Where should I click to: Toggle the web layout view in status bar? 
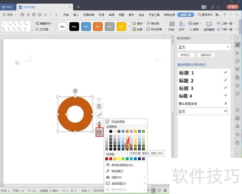click(165, 191)
